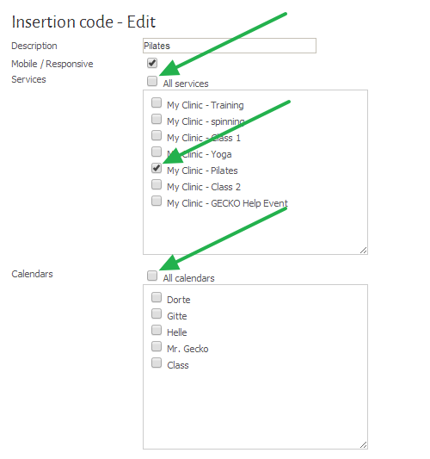430x459 pixels.
Task: Check the Gitte calendar
Action: [157, 313]
